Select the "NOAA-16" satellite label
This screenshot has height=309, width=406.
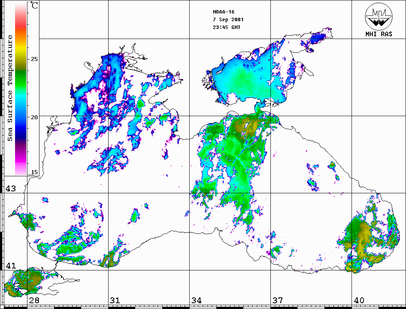(x=223, y=12)
